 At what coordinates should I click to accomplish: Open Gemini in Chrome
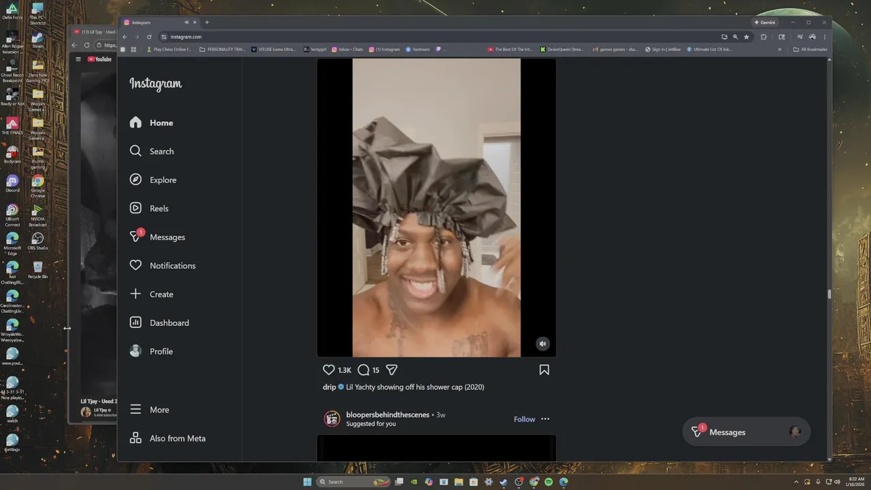click(765, 22)
